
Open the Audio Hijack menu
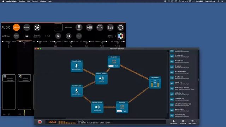coord(11,1)
